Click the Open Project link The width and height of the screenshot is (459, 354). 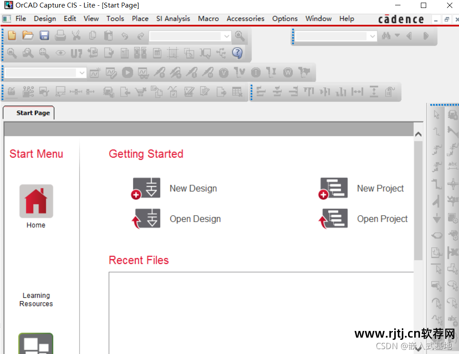pos(382,219)
